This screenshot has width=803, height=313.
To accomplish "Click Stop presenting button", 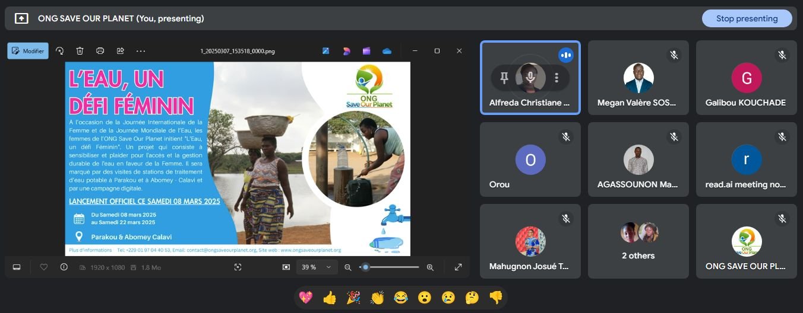I will point(747,18).
